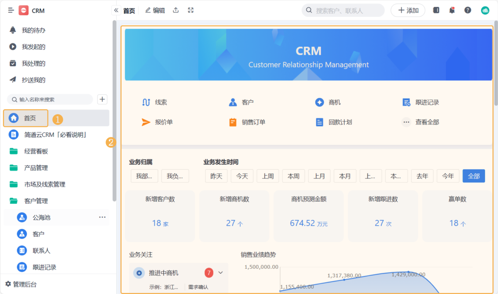Open the hamburger menu next to CRM logo

click(x=11, y=10)
